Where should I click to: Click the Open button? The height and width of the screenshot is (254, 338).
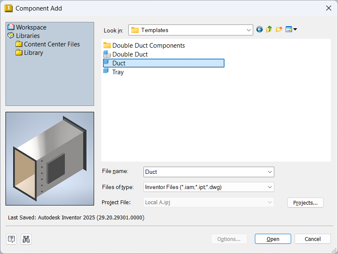(x=273, y=239)
